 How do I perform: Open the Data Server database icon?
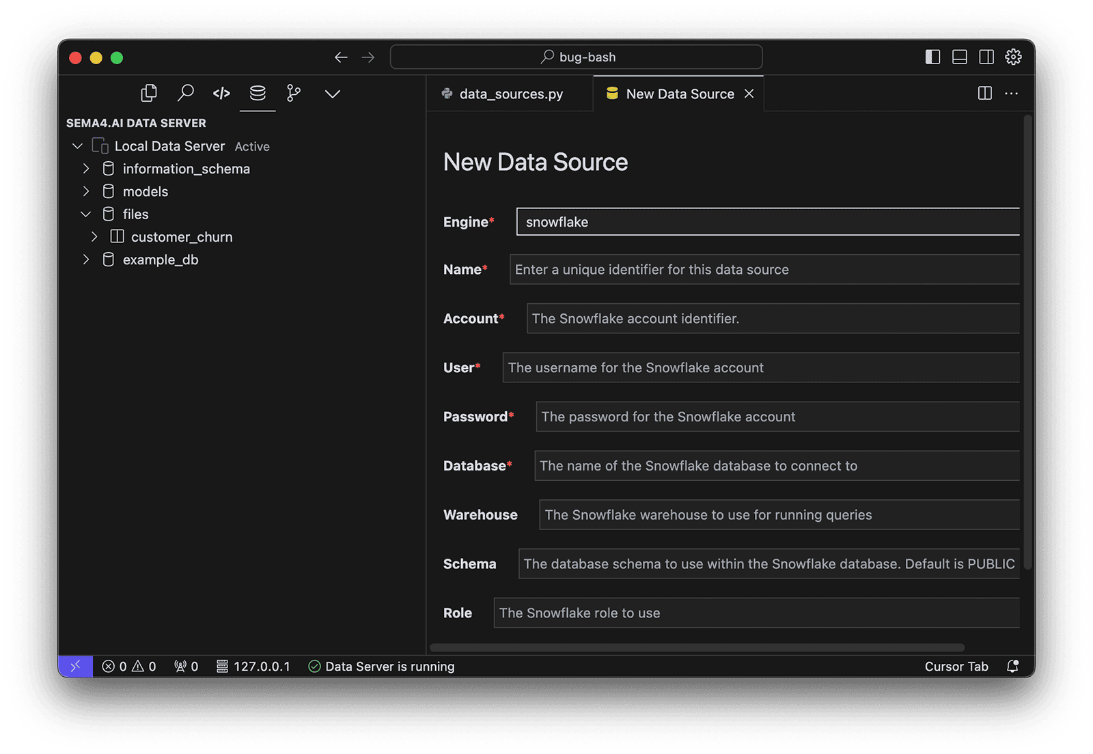click(x=258, y=93)
